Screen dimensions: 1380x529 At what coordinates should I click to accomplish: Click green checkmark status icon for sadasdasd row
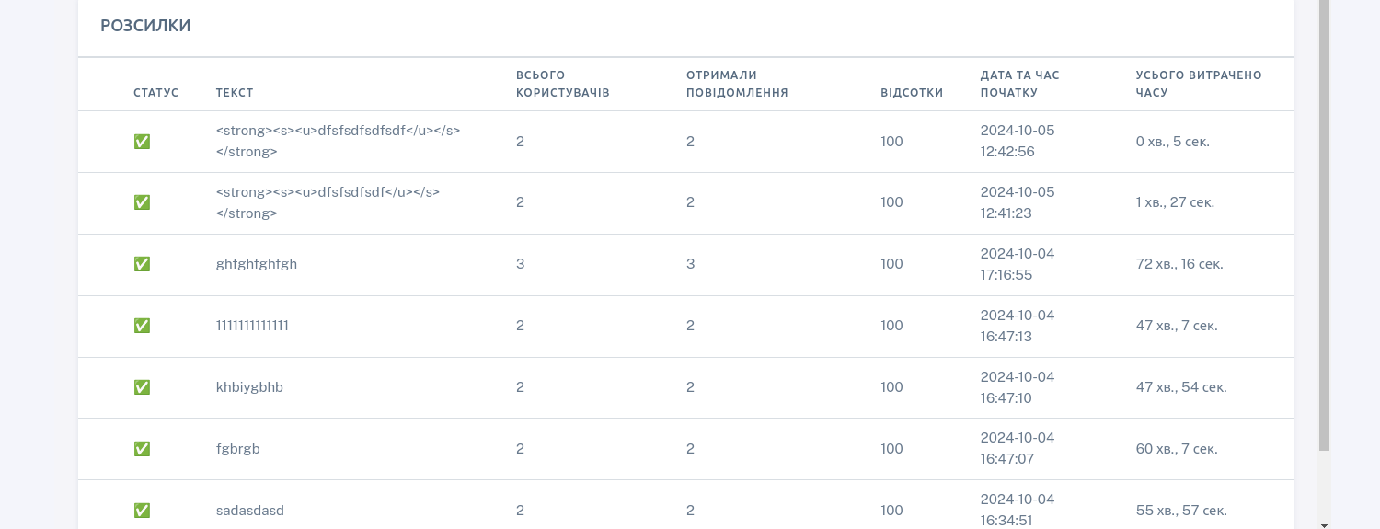point(142,511)
